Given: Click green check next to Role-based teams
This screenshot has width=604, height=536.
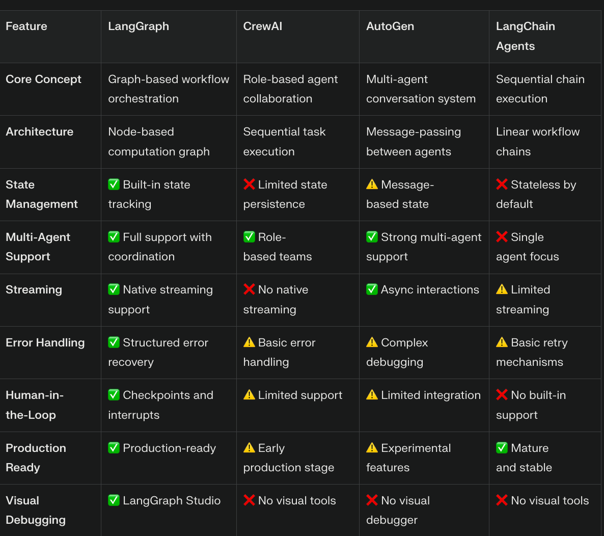Looking at the screenshot, I should 249,236.
